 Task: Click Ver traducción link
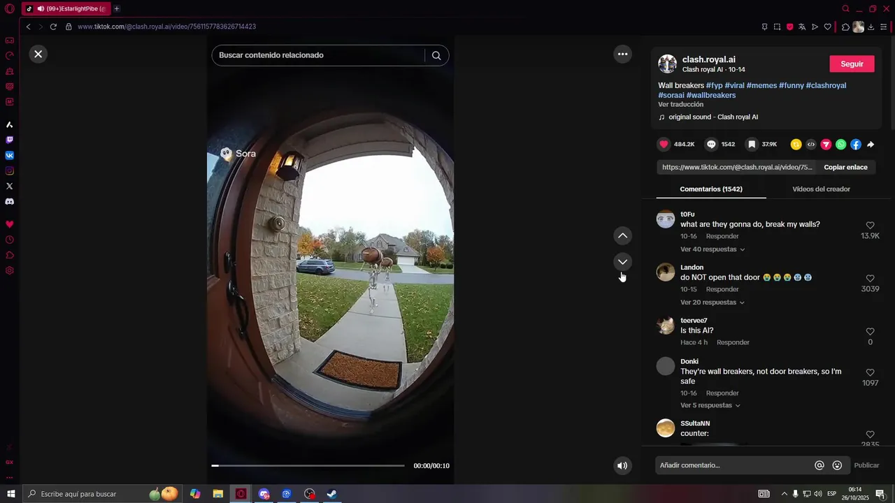click(x=680, y=104)
